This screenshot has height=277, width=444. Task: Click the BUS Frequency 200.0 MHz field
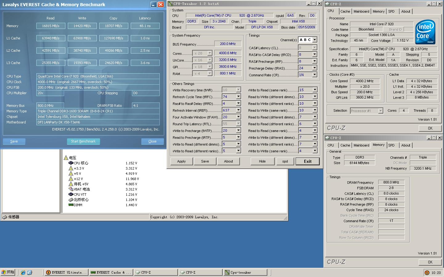pyautogui.click(x=228, y=44)
